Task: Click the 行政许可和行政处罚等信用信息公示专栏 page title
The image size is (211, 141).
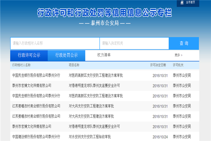Action: pos(104,13)
